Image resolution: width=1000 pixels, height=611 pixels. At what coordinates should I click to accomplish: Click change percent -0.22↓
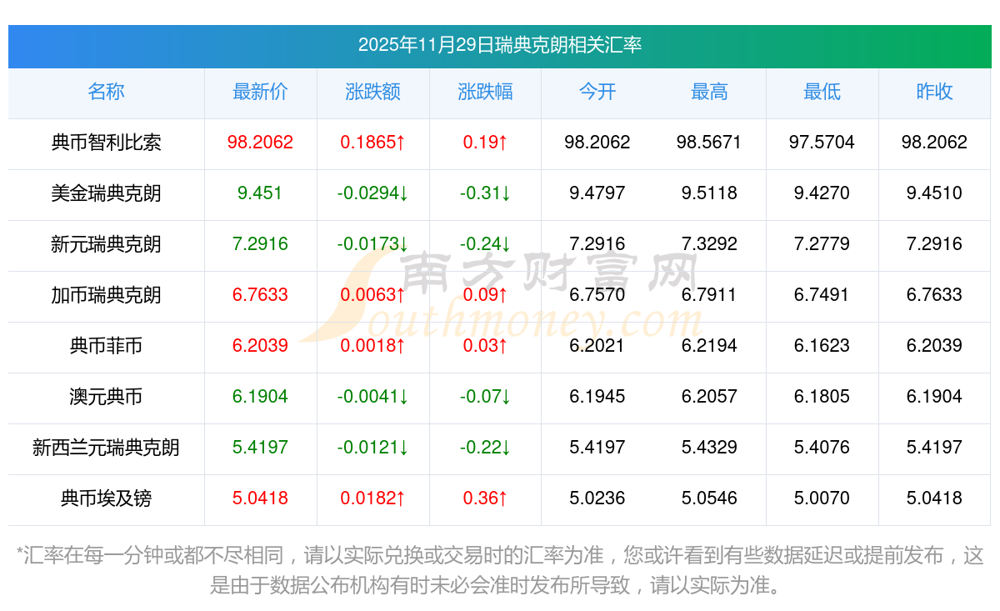pyautogui.click(x=485, y=448)
